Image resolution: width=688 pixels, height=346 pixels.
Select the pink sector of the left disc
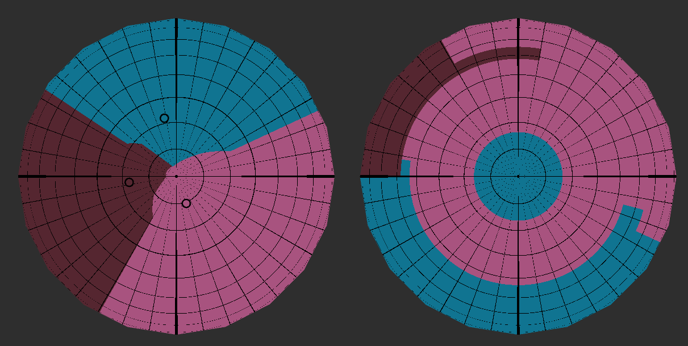[x=244, y=239]
